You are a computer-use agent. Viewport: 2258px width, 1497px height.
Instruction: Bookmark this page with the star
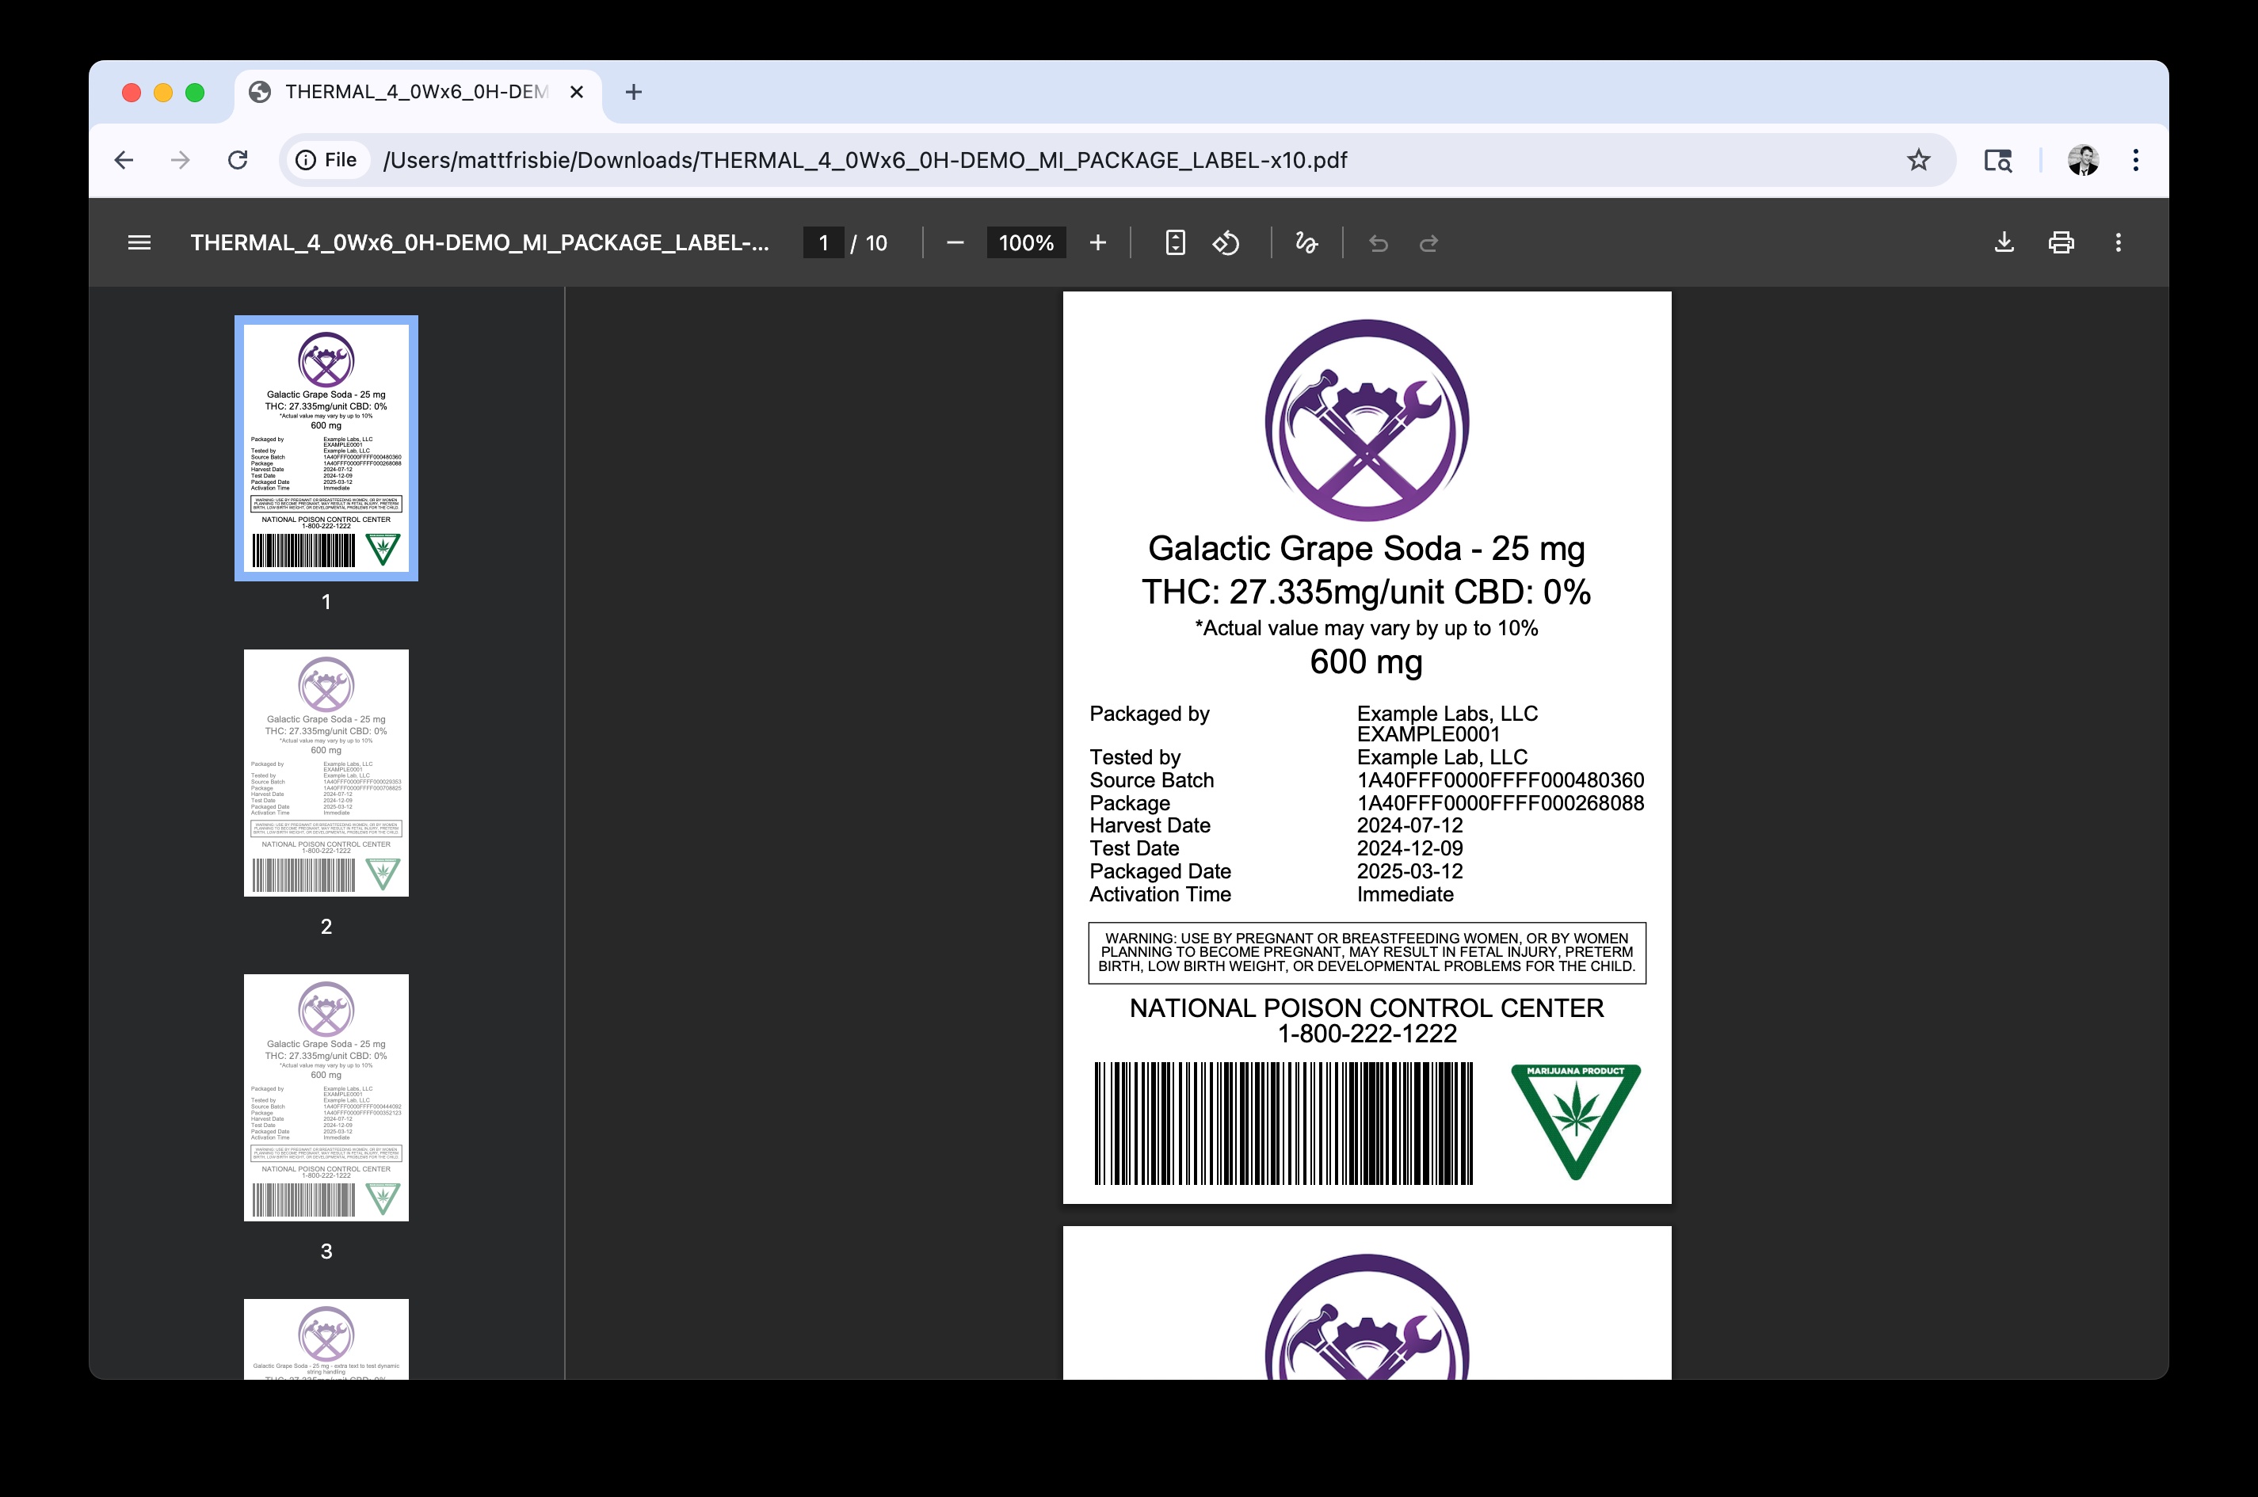(x=1918, y=159)
